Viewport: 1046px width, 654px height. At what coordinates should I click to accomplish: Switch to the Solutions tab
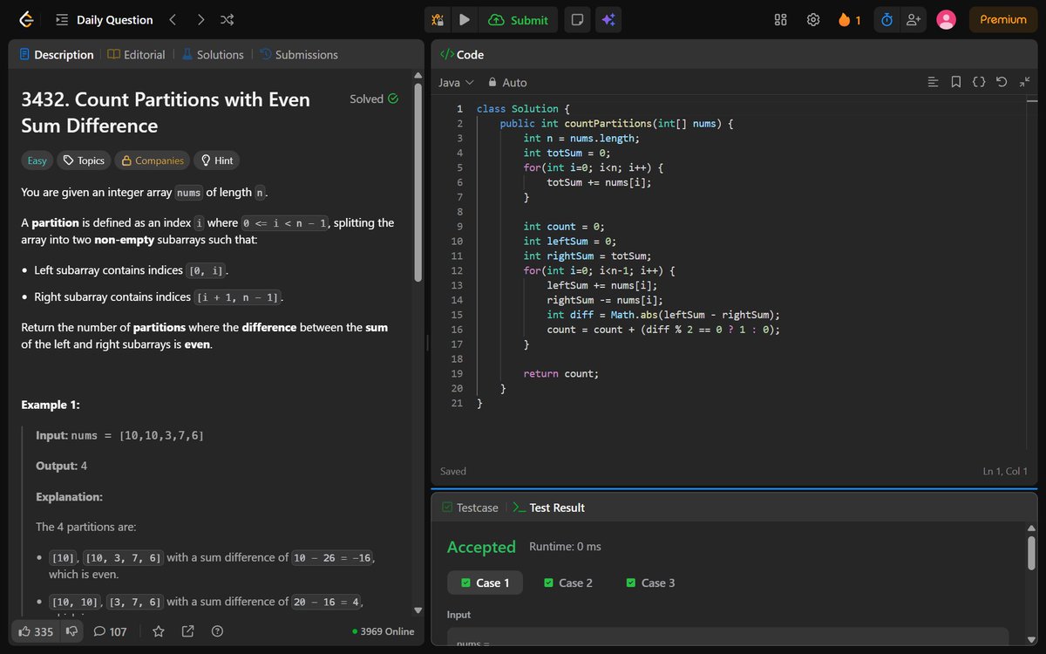tap(212, 54)
